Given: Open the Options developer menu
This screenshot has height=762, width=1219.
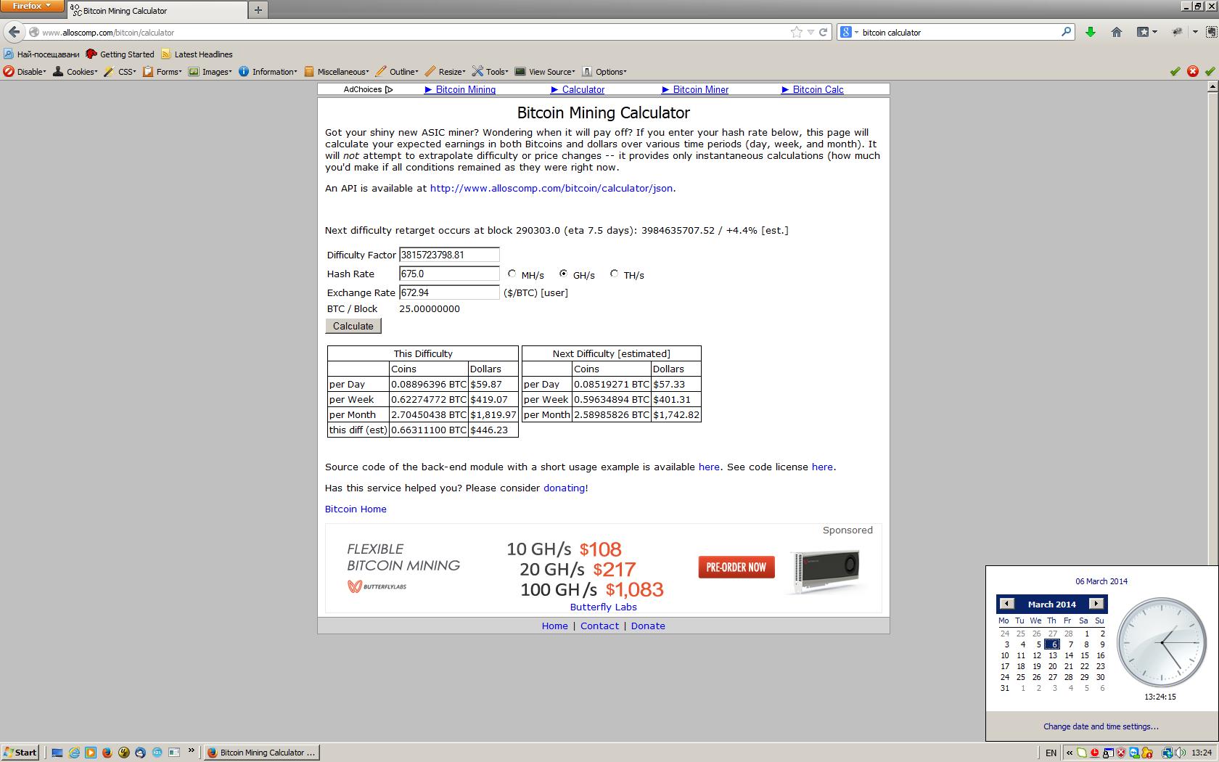Looking at the screenshot, I should tap(604, 71).
